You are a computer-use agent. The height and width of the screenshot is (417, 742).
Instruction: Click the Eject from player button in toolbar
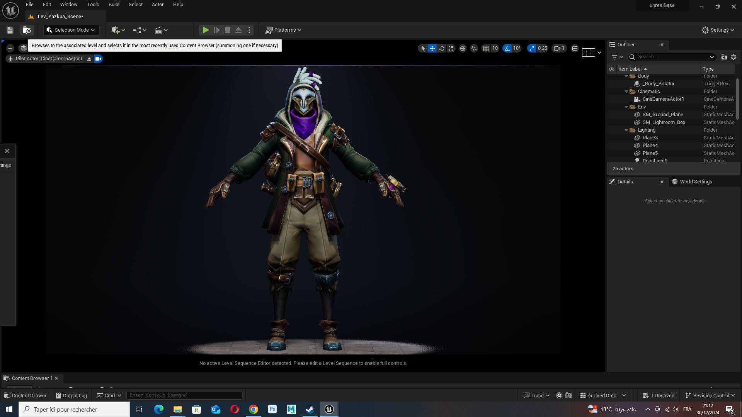point(238,30)
